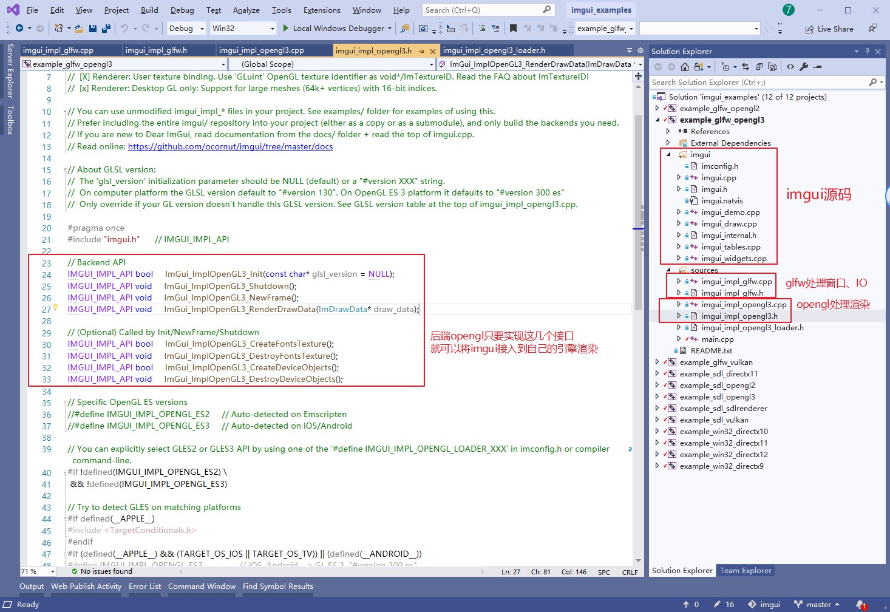The image size is (890, 612).
Task: Save the current file with the disk icon
Action: pyautogui.click(x=93, y=28)
